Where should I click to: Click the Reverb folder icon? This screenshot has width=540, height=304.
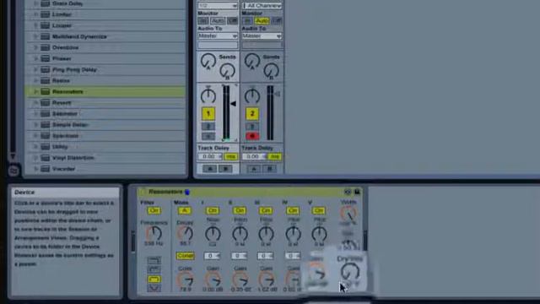click(x=45, y=103)
